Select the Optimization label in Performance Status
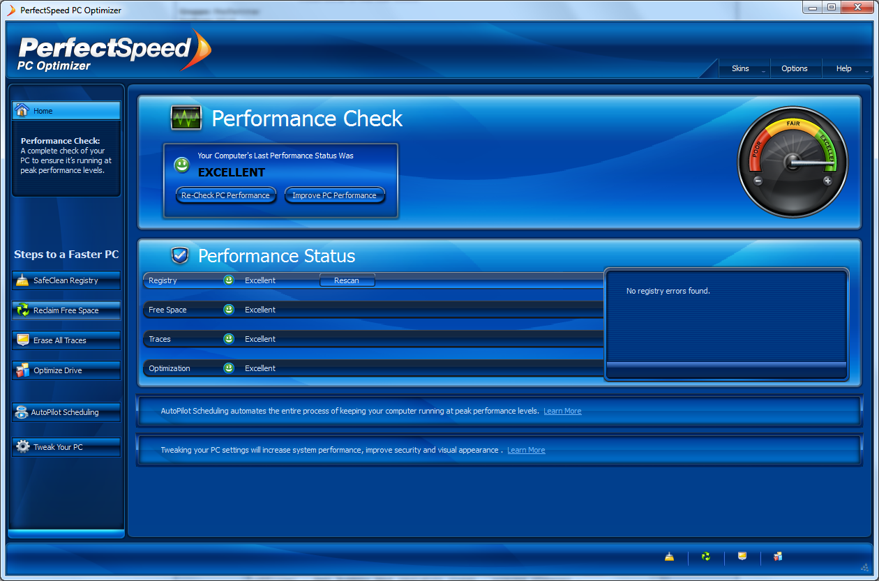This screenshot has width=879, height=581. 170,368
